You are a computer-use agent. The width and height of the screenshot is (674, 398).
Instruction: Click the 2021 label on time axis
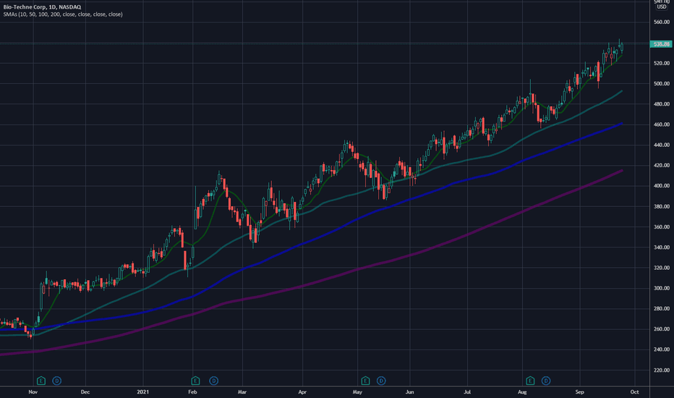tap(142, 392)
